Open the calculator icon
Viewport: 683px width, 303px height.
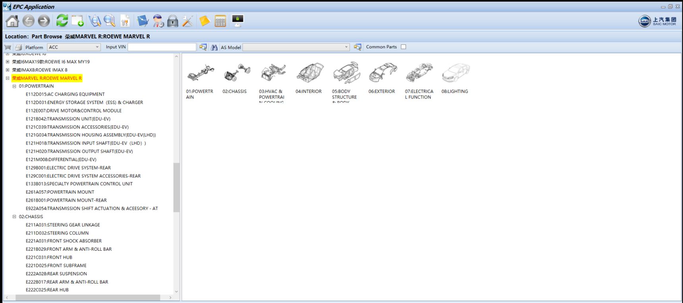220,21
